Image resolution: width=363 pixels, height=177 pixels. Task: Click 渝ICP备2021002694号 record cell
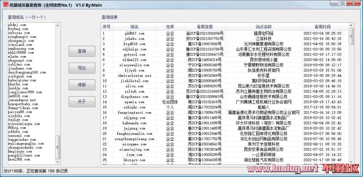(x=205, y=34)
